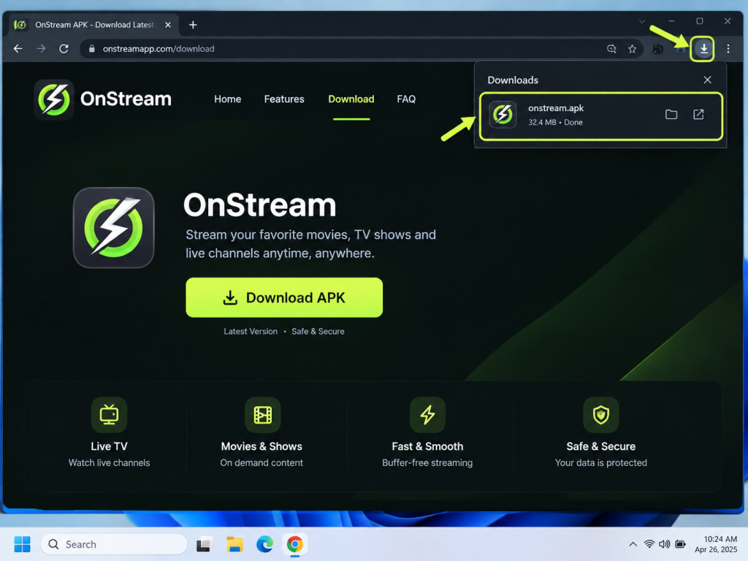Click the onstream.apk file icon in Downloads
Image resolution: width=748 pixels, height=561 pixels.
pyautogui.click(x=503, y=115)
